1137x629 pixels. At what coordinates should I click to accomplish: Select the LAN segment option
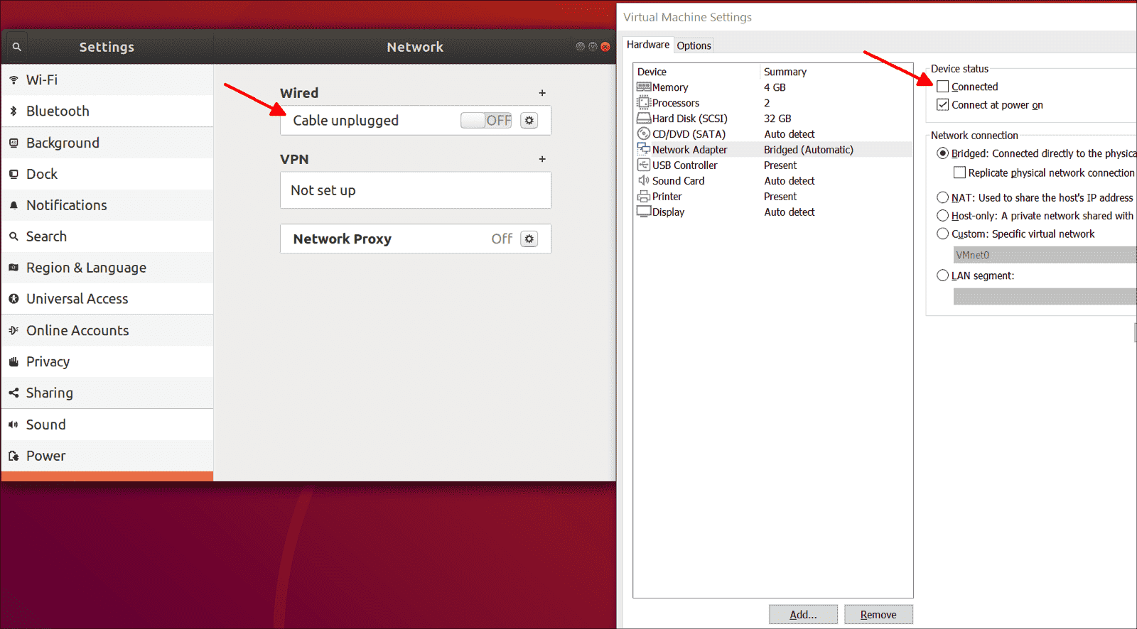(x=943, y=275)
